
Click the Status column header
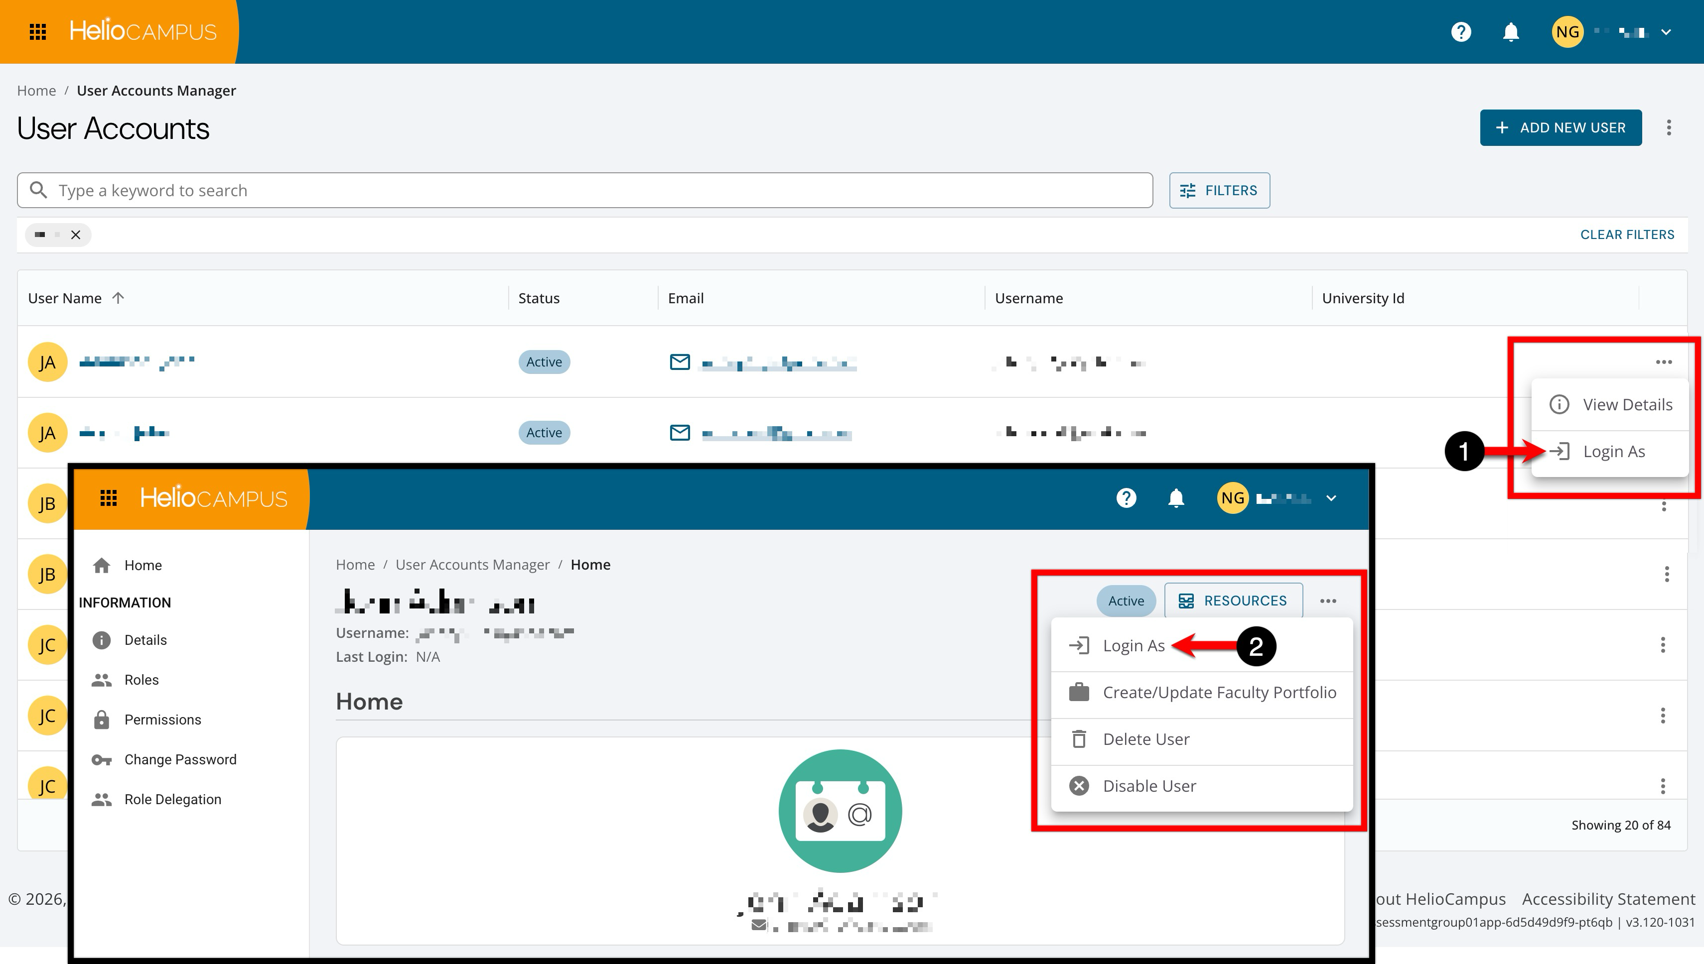point(539,299)
